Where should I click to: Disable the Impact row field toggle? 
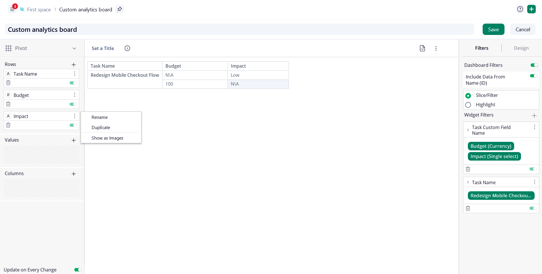[73, 125]
